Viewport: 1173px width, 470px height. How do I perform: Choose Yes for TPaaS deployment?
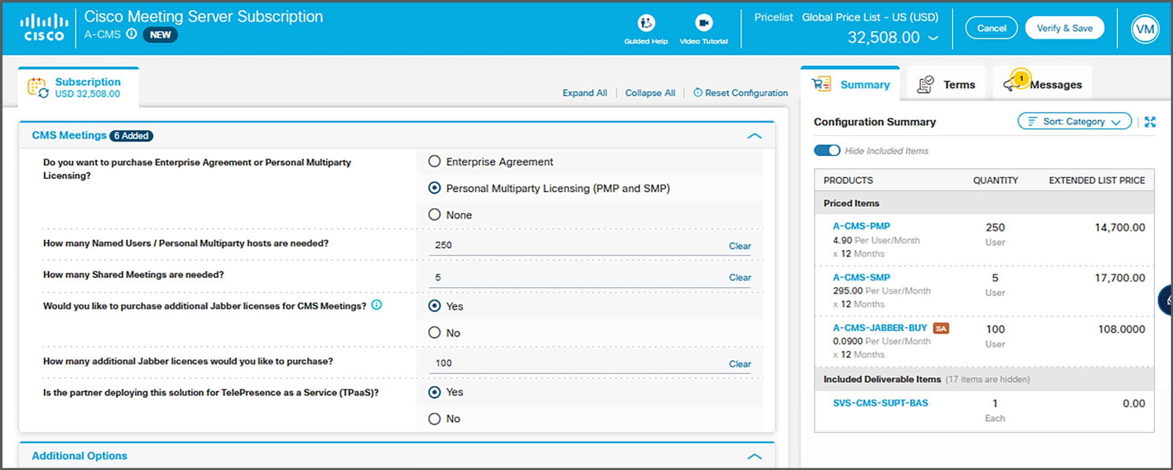point(434,392)
